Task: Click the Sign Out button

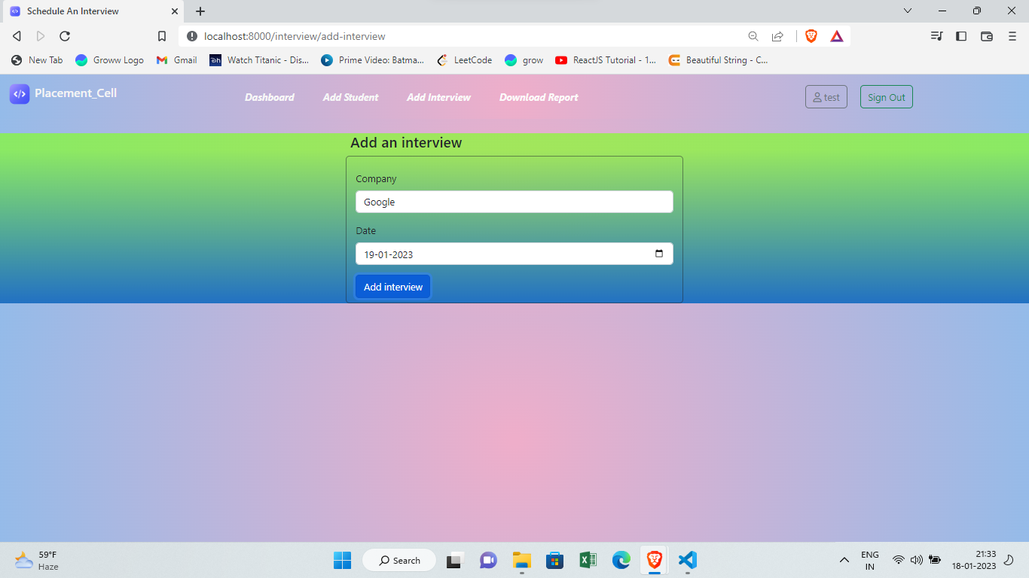Action: pos(887,97)
